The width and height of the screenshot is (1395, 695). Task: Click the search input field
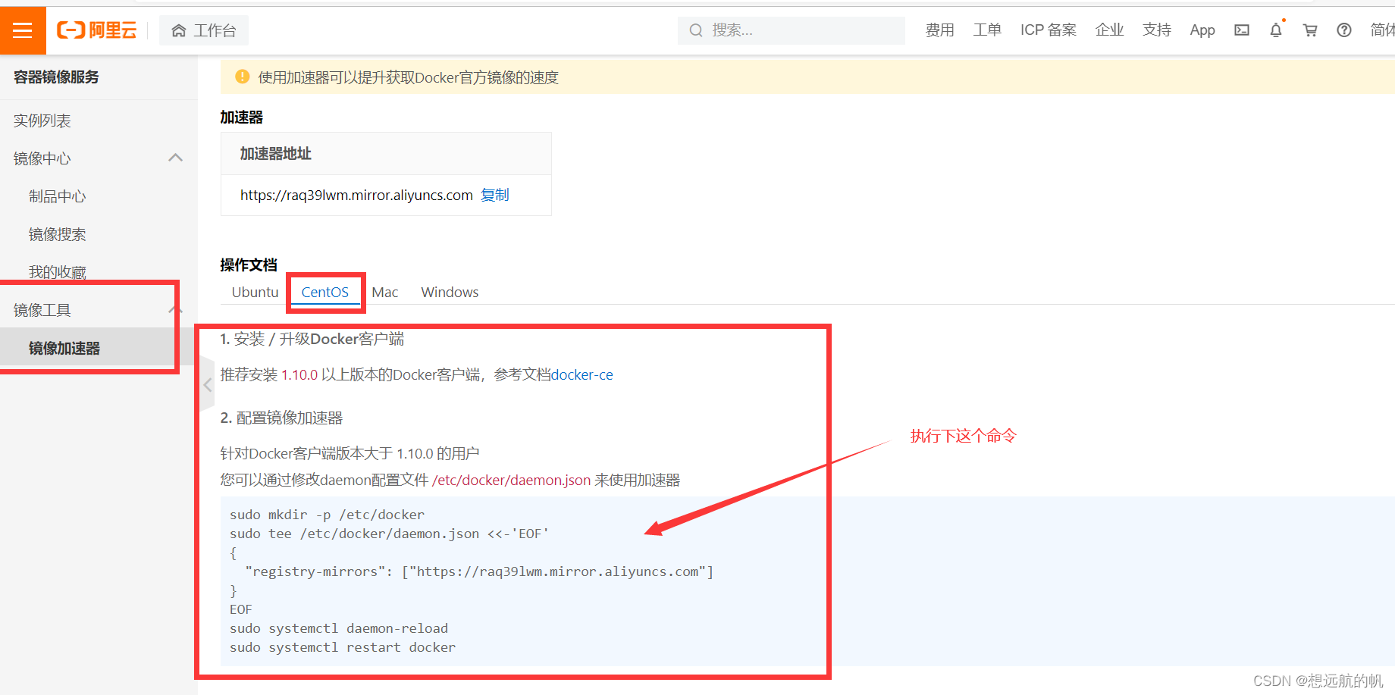pyautogui.click(x=792, y=30)
